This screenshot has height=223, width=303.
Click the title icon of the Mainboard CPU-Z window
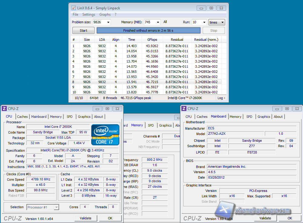pos(184,108)
